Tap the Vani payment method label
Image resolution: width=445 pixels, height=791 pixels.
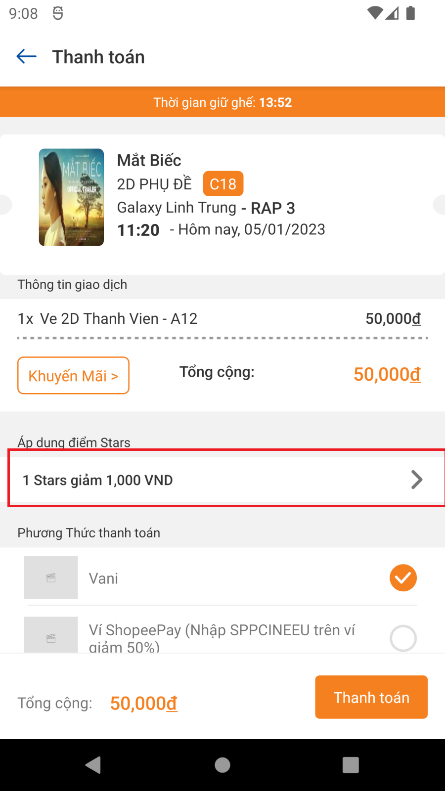click(x=104, y=578)
